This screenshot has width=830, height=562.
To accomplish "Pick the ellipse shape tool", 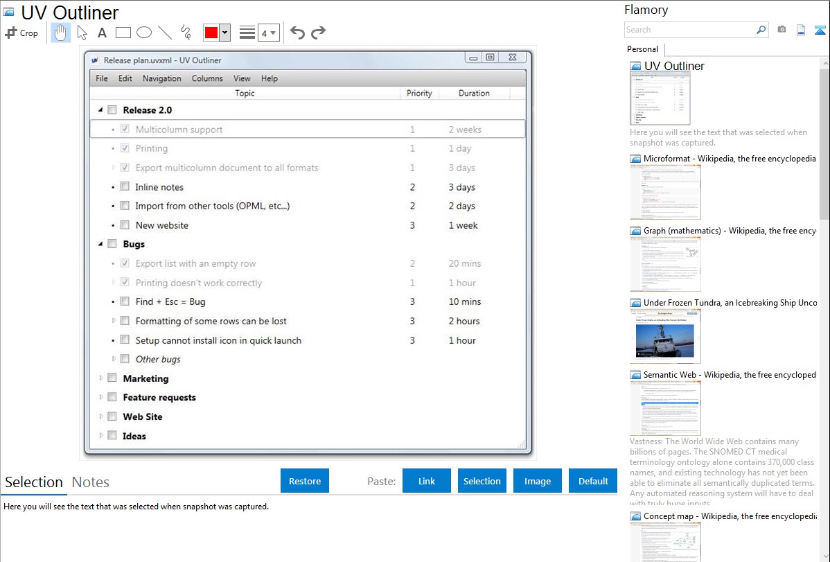I will (143, 33).
